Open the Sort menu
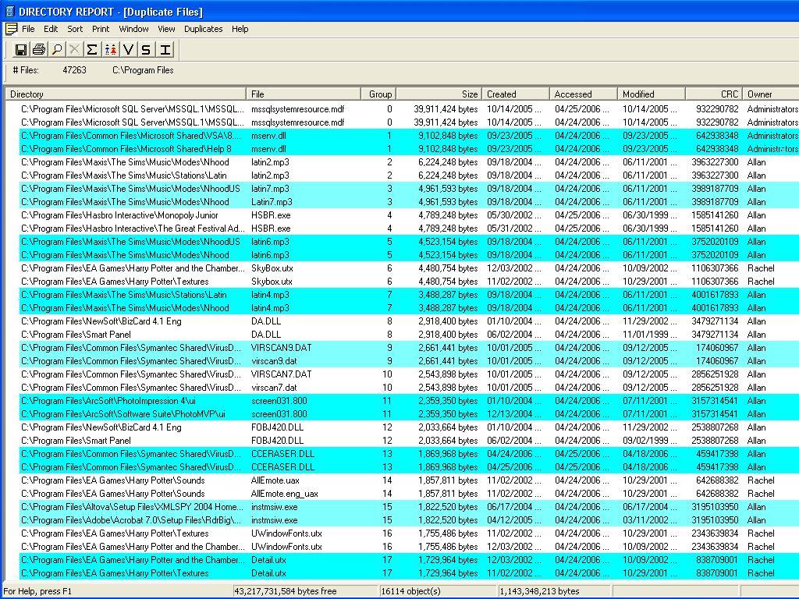 pos(75,29)
